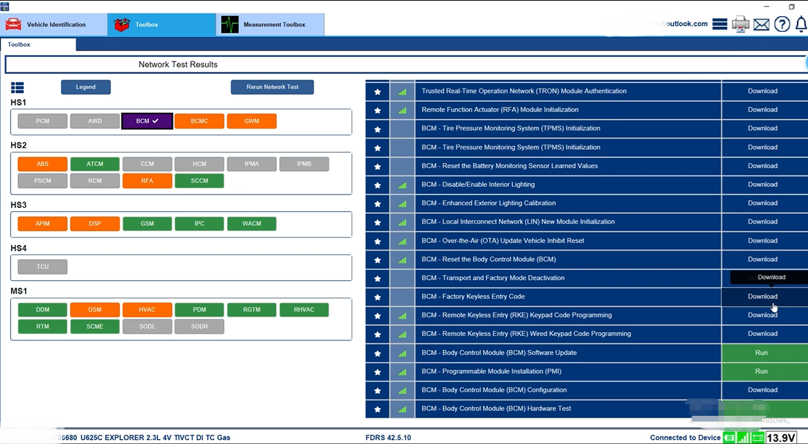The image size is (808, 444).
Task: Click the Measurement Toolbox waveform icon
Action: click(229, 24)
